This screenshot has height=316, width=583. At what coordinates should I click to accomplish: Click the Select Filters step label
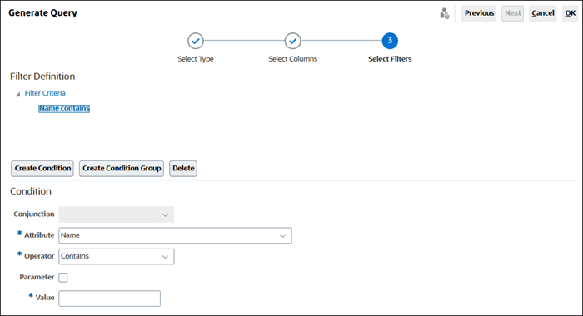pos(390,59)
